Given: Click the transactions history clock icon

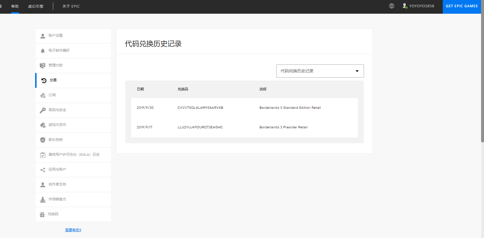Looking at the screenshot, I should [x=44, y=80].
